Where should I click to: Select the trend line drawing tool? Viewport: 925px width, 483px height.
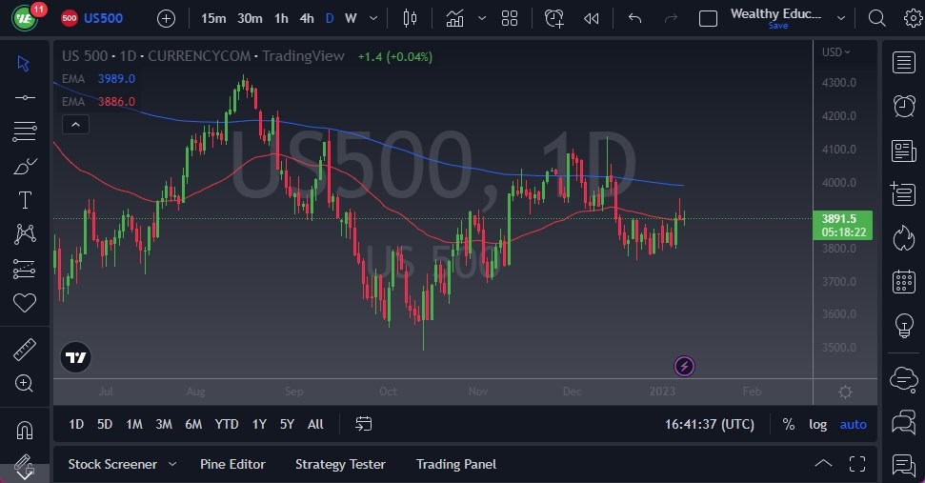pos(25,97)
